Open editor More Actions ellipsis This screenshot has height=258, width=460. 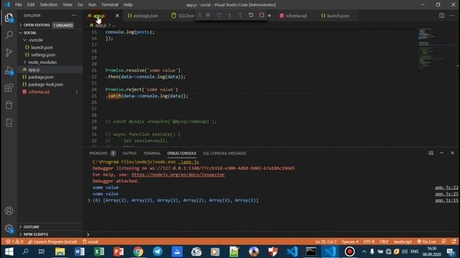click(452, 16)
